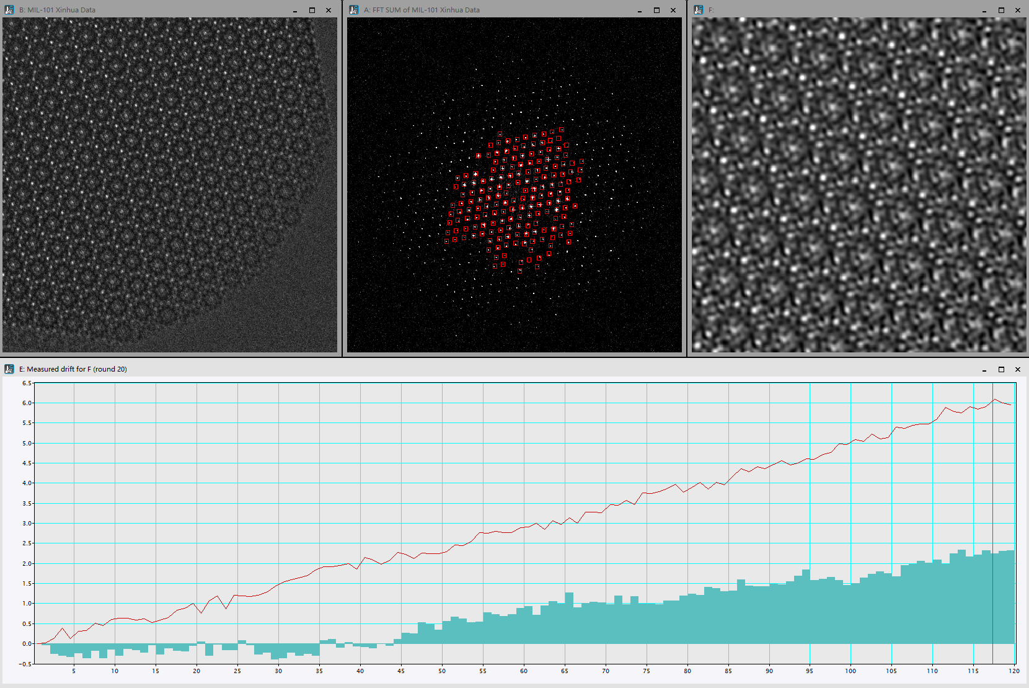Viewport: 1029px width, 688px height.
Task: Click the Measured drift window's title bar icon
Action: pyautogui.click(x=8, y=369)
